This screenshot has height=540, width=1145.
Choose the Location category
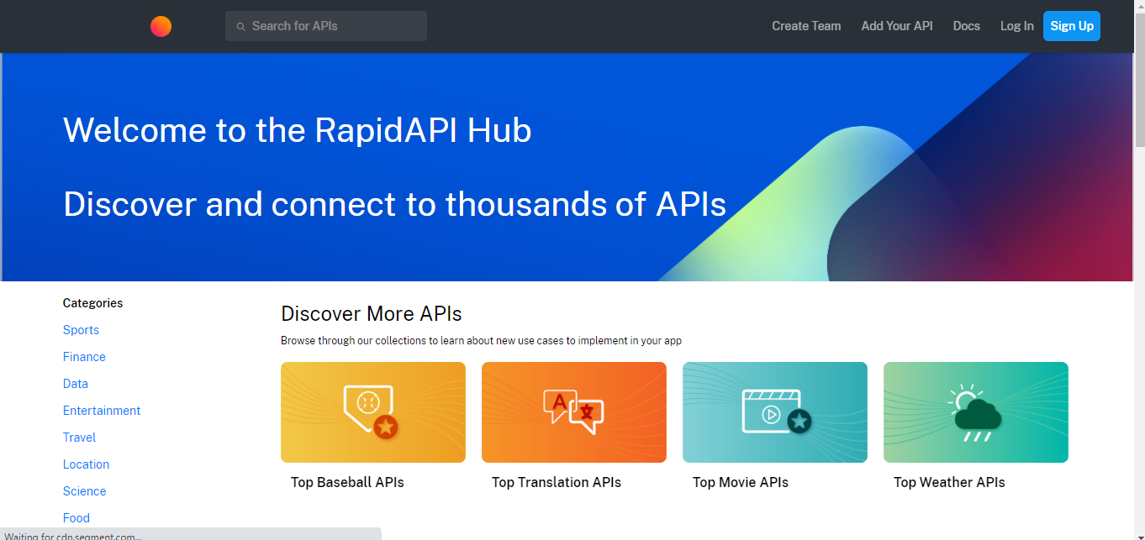[x=86, y=464]
